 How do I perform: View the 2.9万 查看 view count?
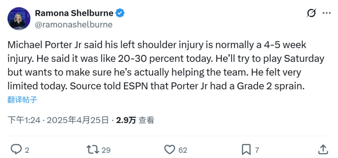(135, 120)
